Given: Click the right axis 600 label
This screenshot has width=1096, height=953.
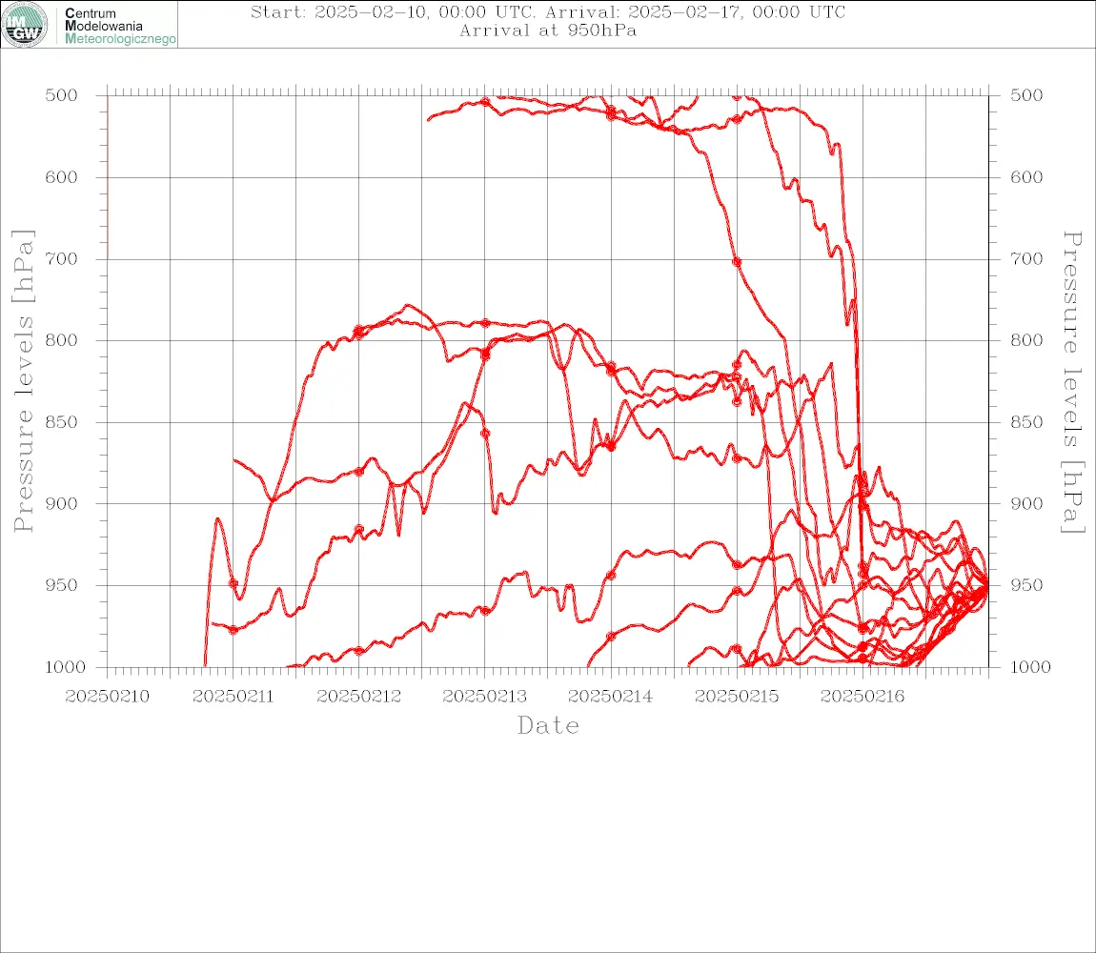Looking at the screenshot, I should click(x=1026, y=177).
